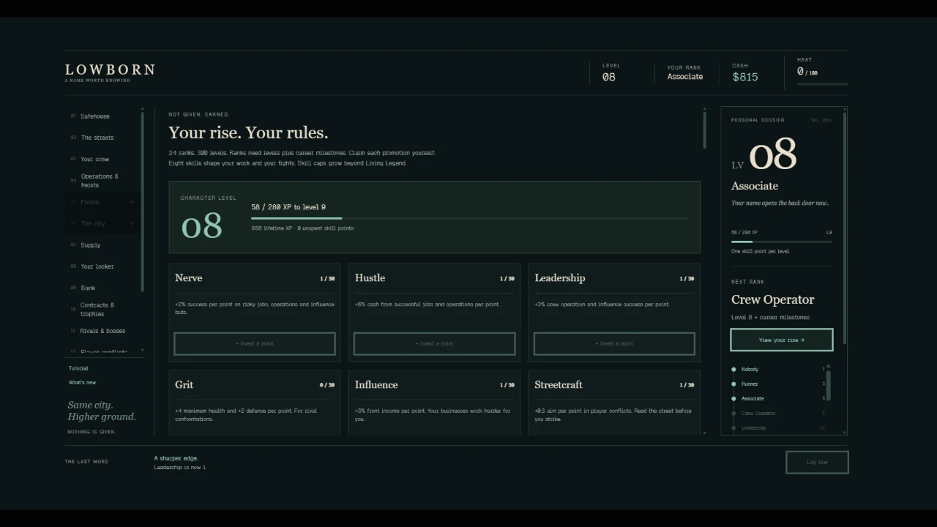This screenshot has height=527, width=937.
Task: Invest a point in Hustle
Action: 435,343
